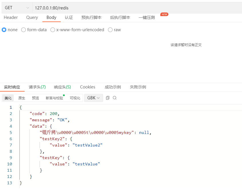Open the 预执行脚本 tab
Viewport: 242px width, 196px height.
click(x=91, y=17)
